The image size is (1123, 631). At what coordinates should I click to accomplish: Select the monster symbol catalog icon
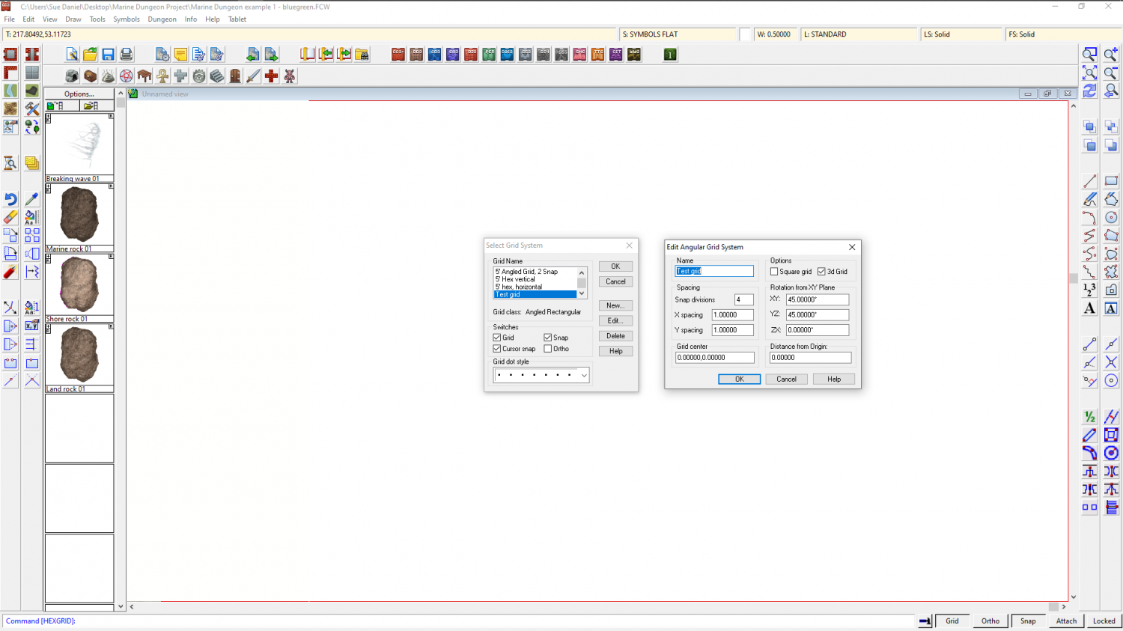tap(289, 76)
